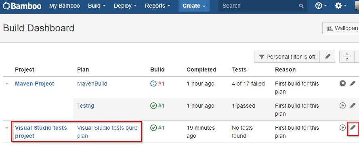Click the Tests column header

coord(239,69)
